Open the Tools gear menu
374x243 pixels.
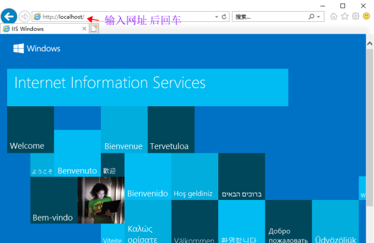[x=355, y=16]
